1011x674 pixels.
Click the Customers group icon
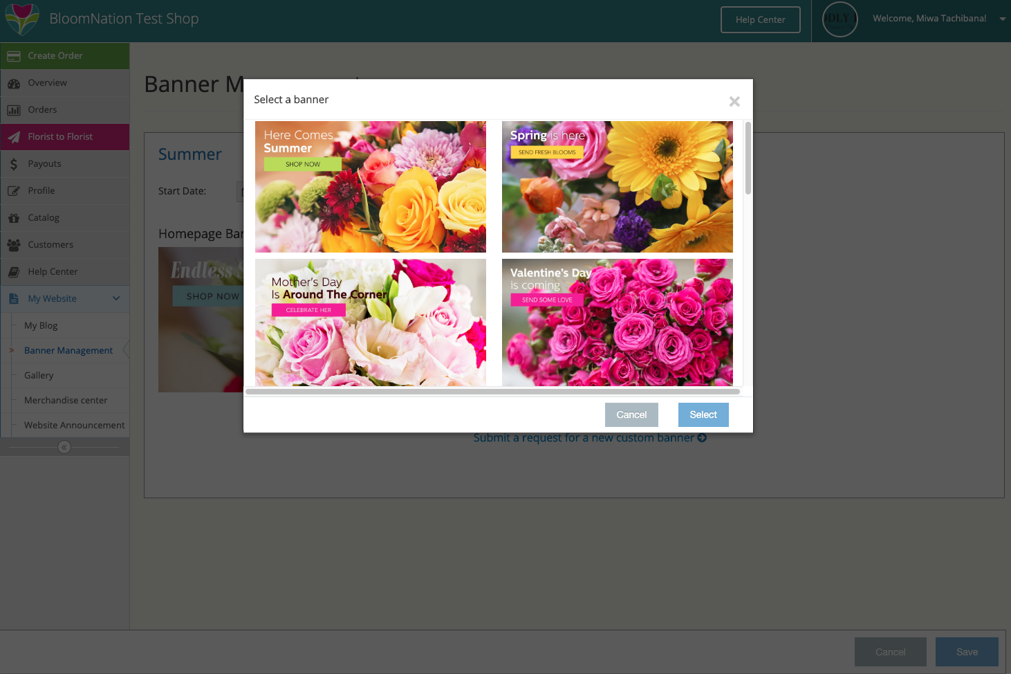click(x=14, y=245)
